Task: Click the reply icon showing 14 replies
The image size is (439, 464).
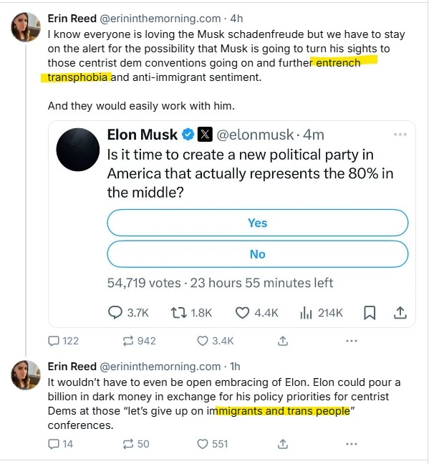Action: pos(54,444)
